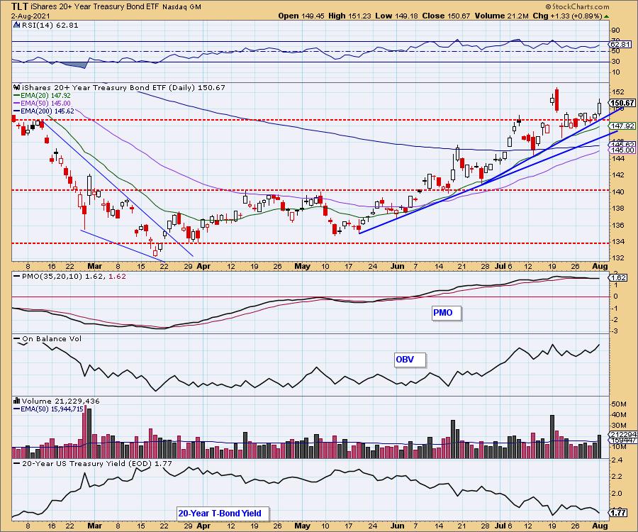Click the 1.62 PMO value tag
638x532 pixels.
pos(617,277)
